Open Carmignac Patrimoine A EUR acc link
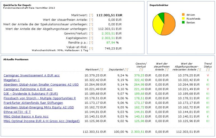 (28, 89)
